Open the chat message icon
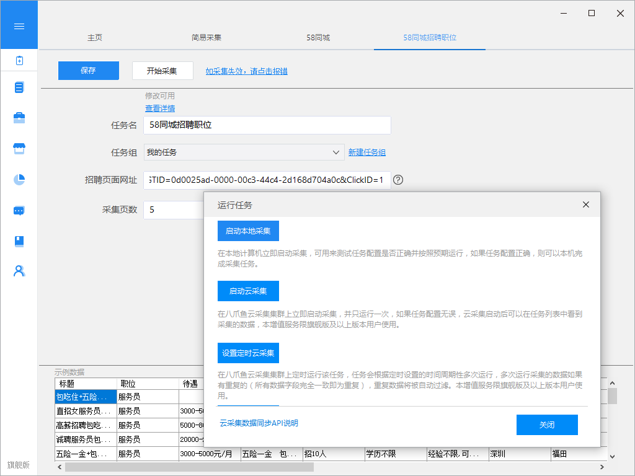 19,211
